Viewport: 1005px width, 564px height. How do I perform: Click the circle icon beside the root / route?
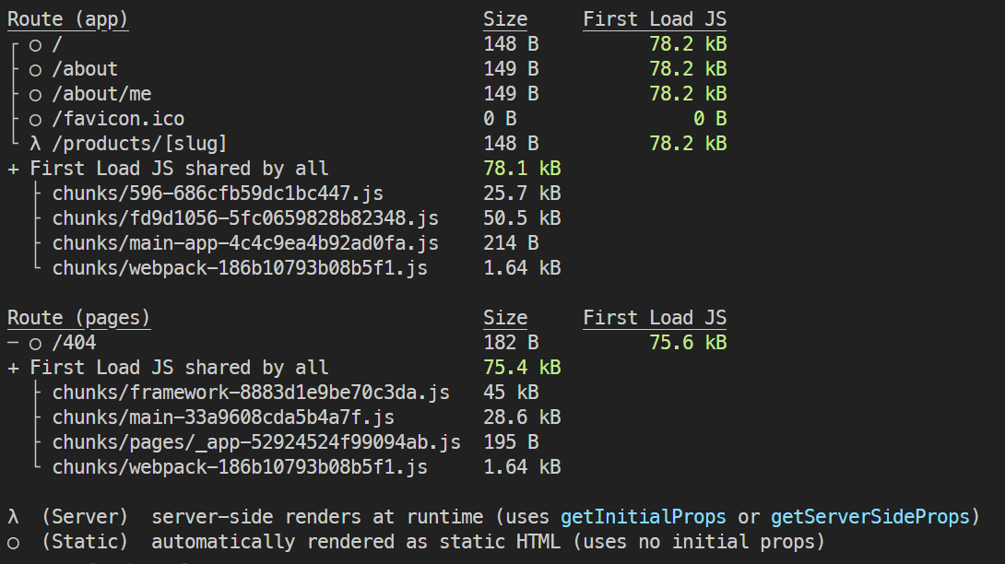tap(35, 45)
